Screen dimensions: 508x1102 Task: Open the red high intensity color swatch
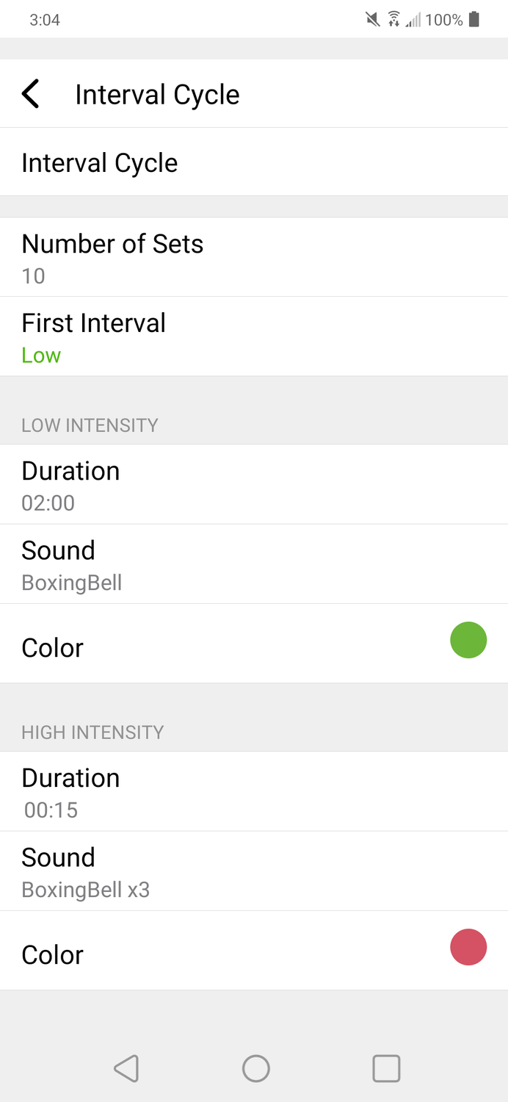coord(468,947)
